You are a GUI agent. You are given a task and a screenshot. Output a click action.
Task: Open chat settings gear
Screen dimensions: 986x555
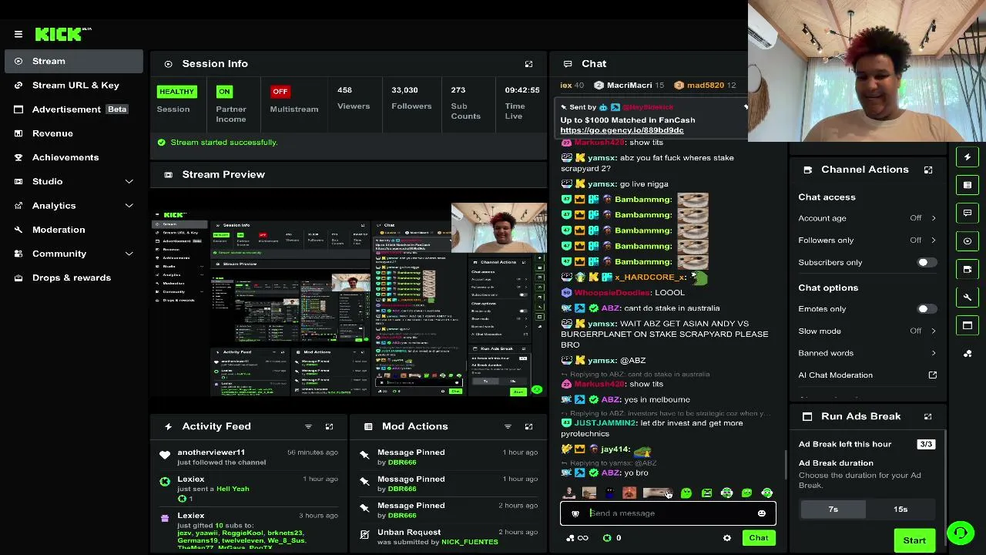click(727, 538)
